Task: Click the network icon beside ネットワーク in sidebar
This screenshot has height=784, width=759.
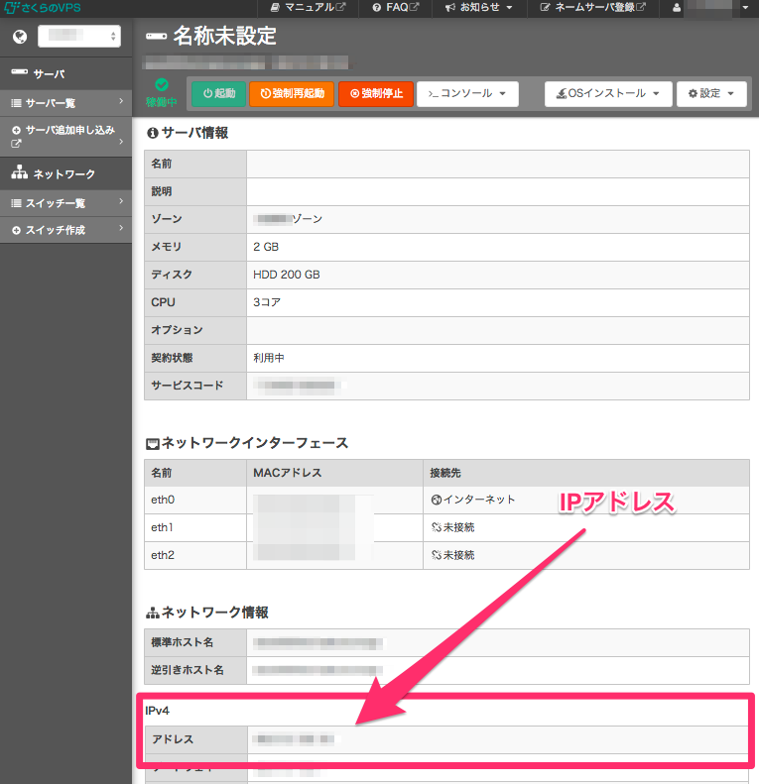Action: click(20, 172)
